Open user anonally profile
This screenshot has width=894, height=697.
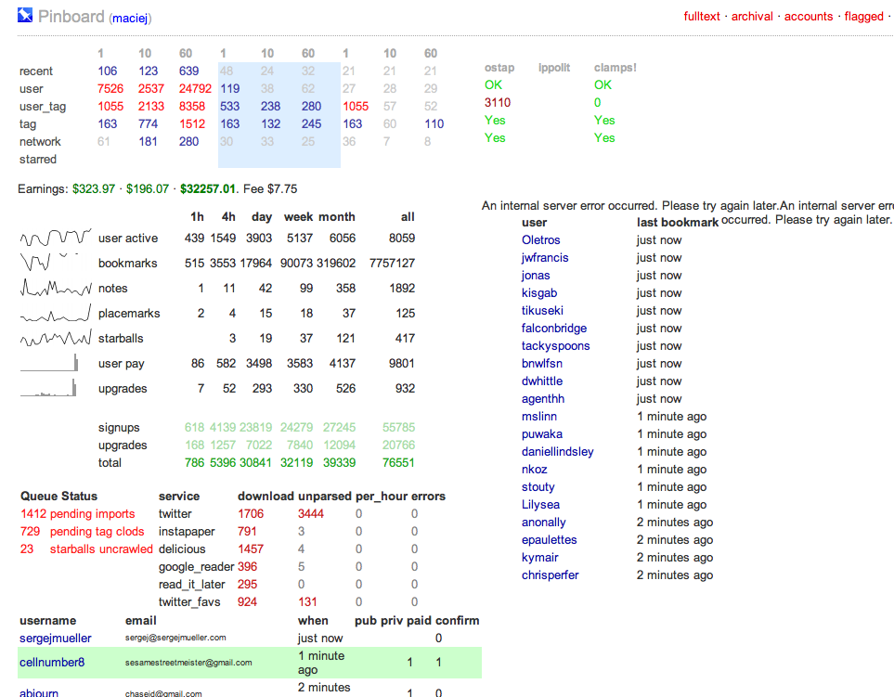544,523
